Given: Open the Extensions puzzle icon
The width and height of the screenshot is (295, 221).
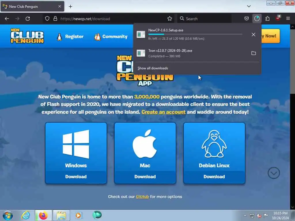Looking at the screenshot, I should (267, 19).
